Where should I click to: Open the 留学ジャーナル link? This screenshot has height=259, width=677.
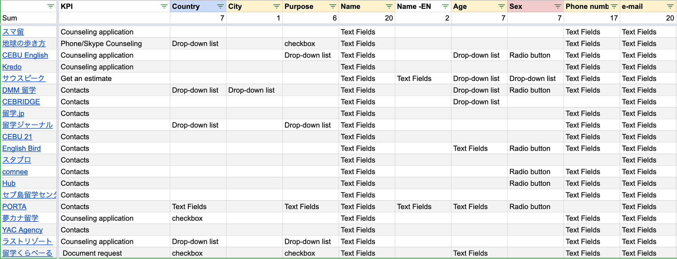(28, 125)
